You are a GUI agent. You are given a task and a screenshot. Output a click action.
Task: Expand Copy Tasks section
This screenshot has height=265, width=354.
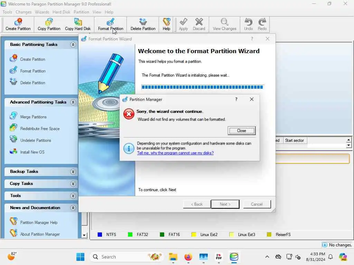73,184
